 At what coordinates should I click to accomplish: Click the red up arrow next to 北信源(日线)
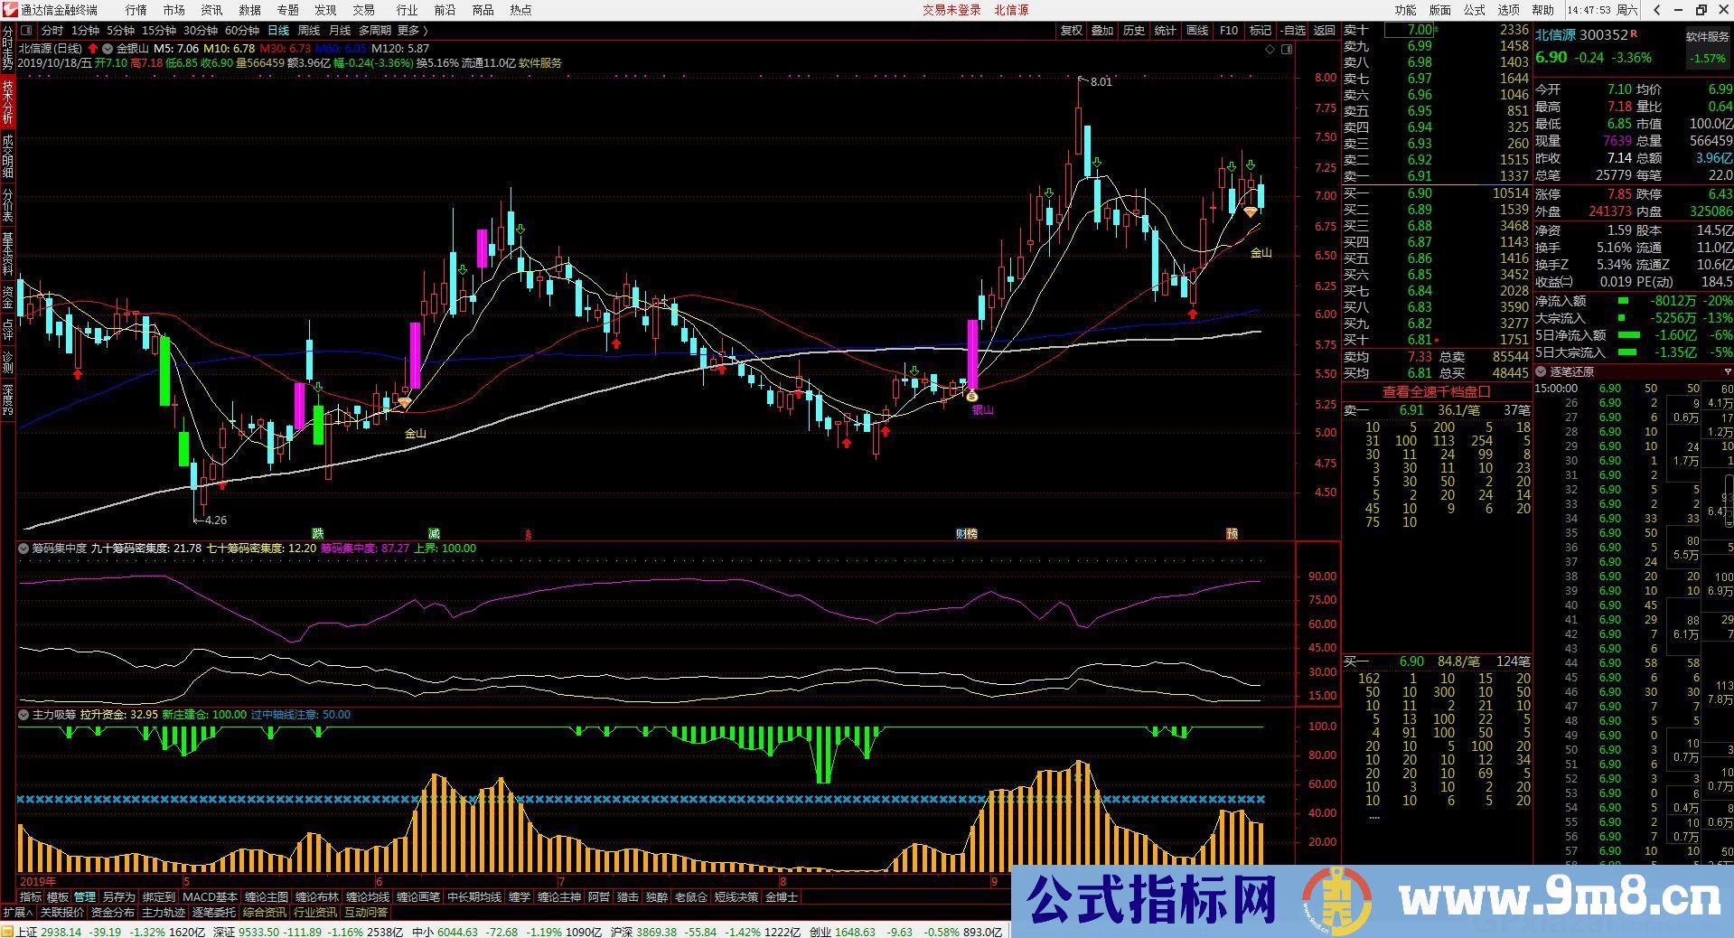[x=93, y=49]
